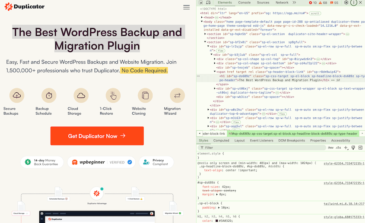Viewport: 365px width, 223px height.
Task: Toggle the .cls element classes panel
Action: (x=338, y=148)
